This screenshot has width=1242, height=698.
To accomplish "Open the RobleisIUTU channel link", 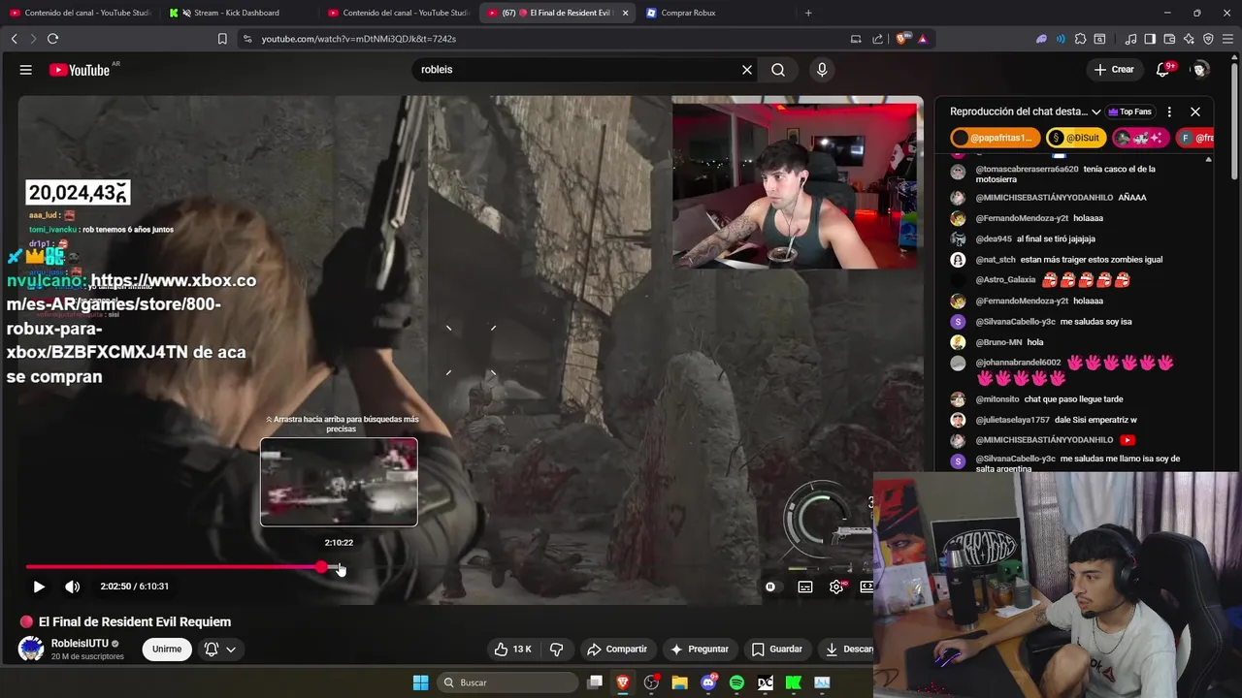I will tap(80, 644).
